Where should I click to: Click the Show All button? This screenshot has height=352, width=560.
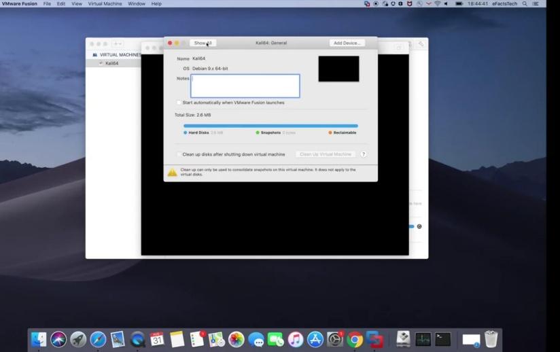(x=203, y=43)
